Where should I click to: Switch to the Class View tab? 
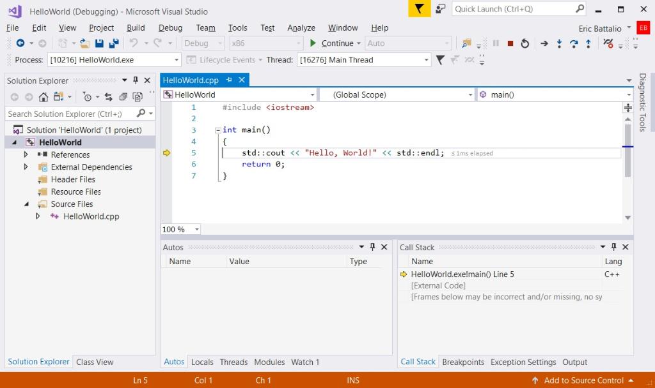click(94, 362)
